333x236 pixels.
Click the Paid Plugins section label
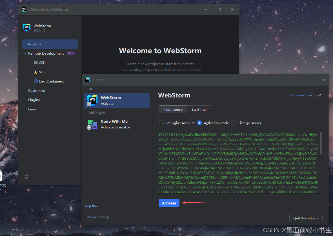tap(96, 113)
